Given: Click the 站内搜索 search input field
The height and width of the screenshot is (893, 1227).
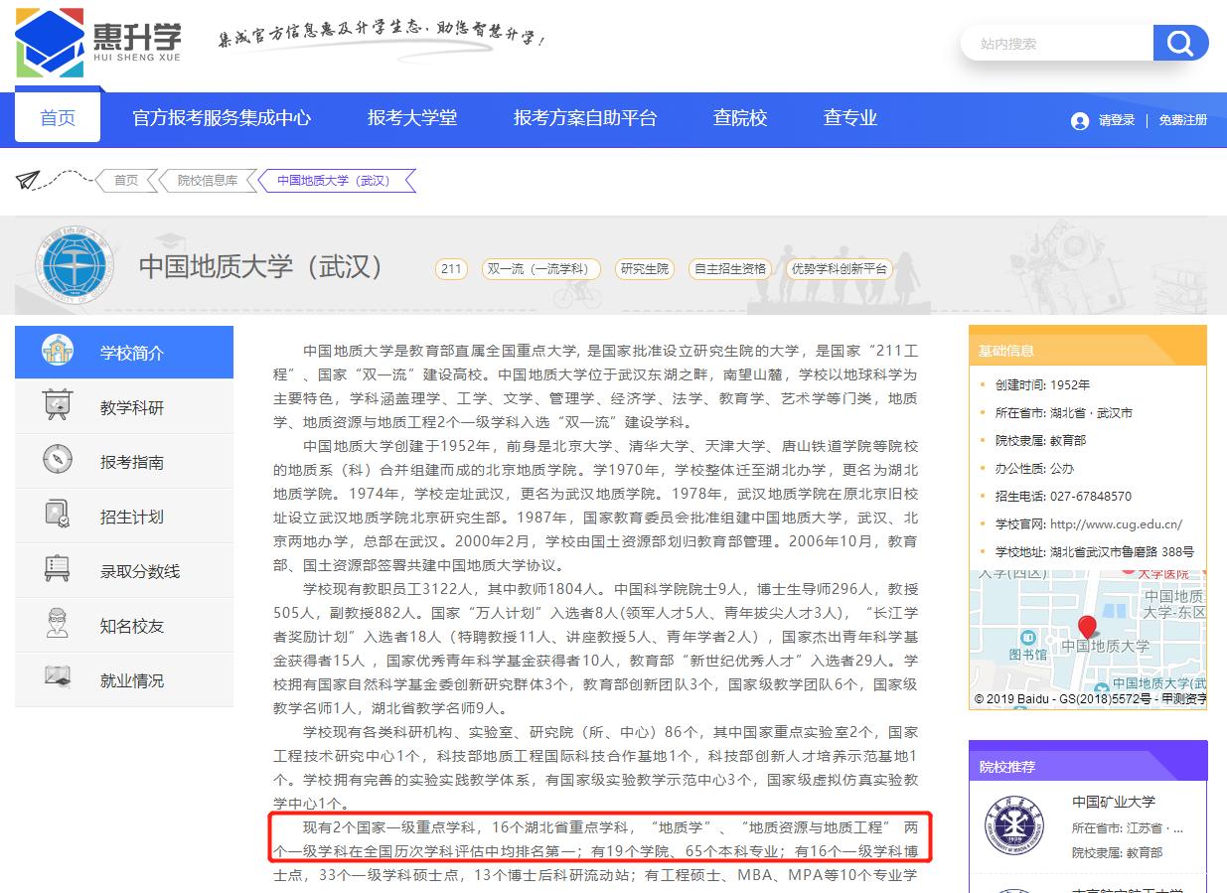Looking at the screenshot, I should (x=1055, y=43).
